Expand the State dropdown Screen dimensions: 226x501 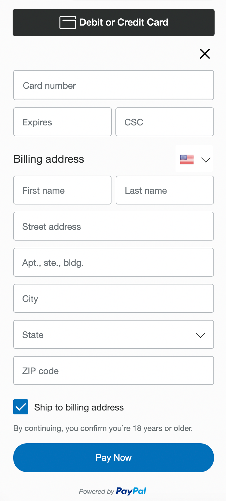pos(114,334)
